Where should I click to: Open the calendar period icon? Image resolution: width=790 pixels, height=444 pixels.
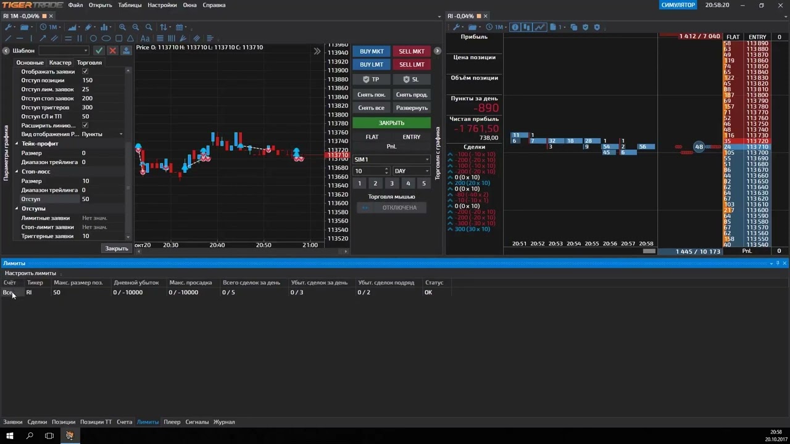point(180,27)
